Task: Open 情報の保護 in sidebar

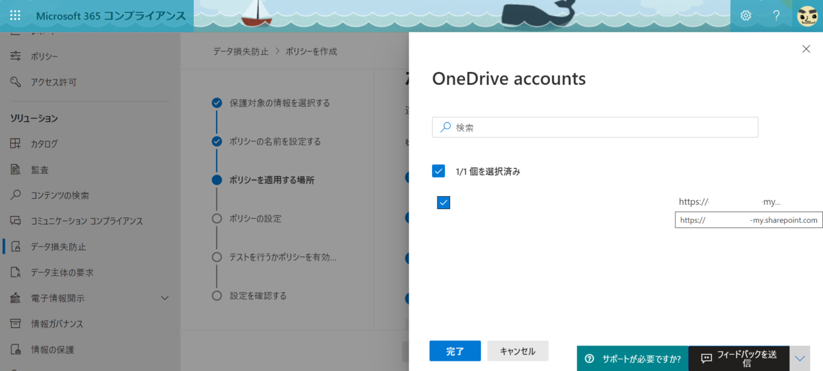Action: [x=52, y=350]
